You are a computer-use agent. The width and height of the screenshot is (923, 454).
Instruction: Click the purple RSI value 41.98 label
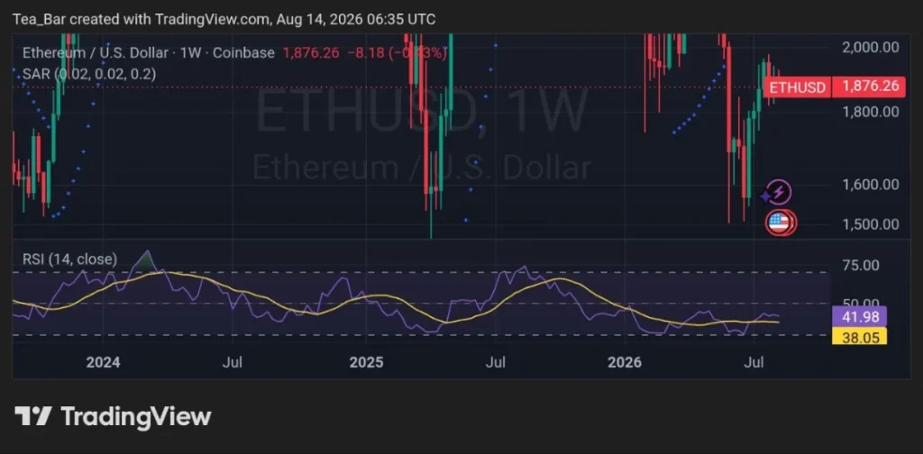pos(858,317)
